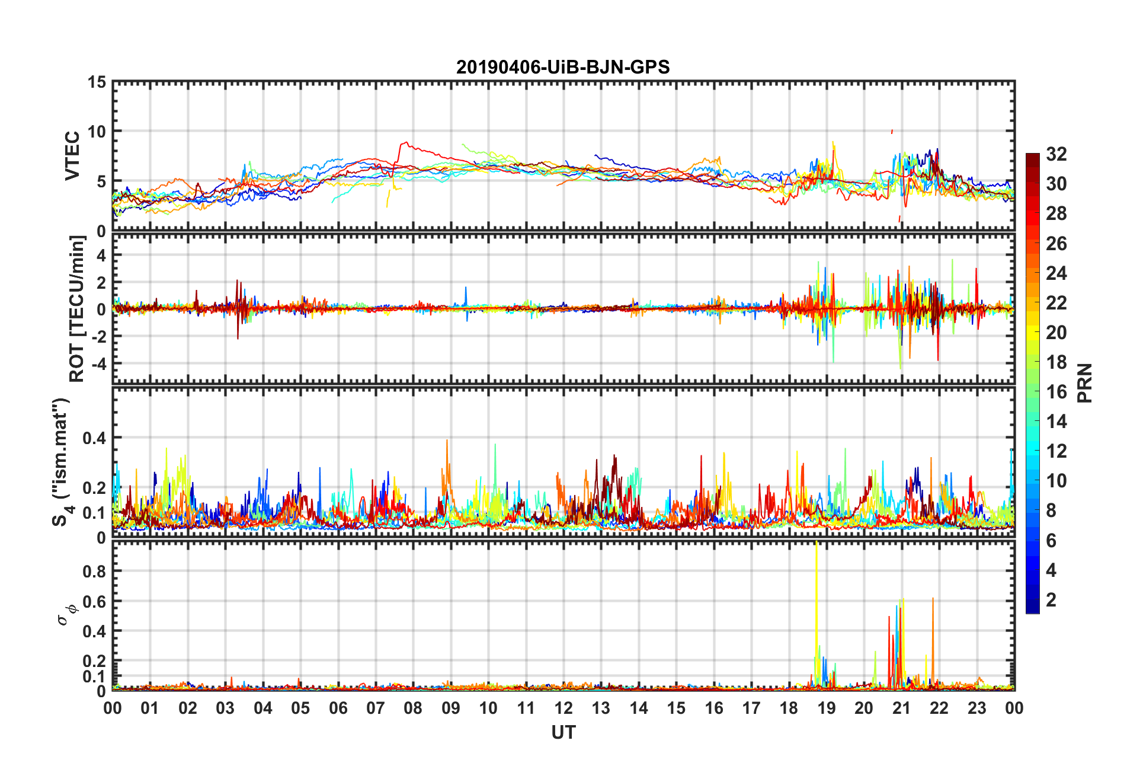Click colorbar tick label 18
Screen dimensions: 1127x766
1056,362
